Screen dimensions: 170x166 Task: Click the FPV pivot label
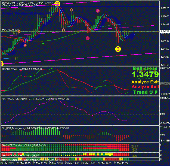pos(16,8)
